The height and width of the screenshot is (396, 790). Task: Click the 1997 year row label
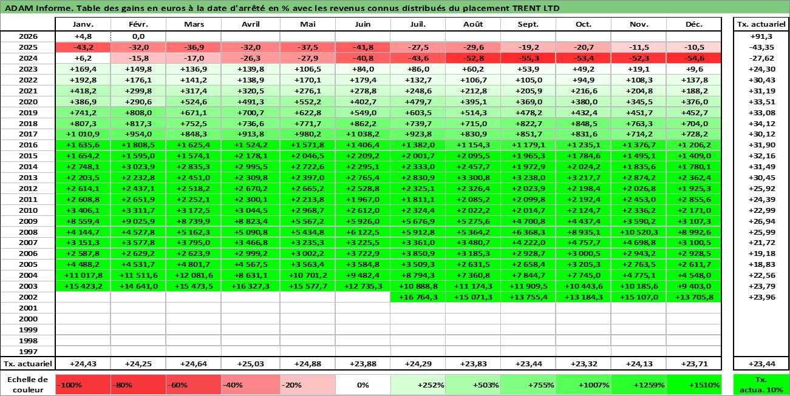[x=27, y=352]
